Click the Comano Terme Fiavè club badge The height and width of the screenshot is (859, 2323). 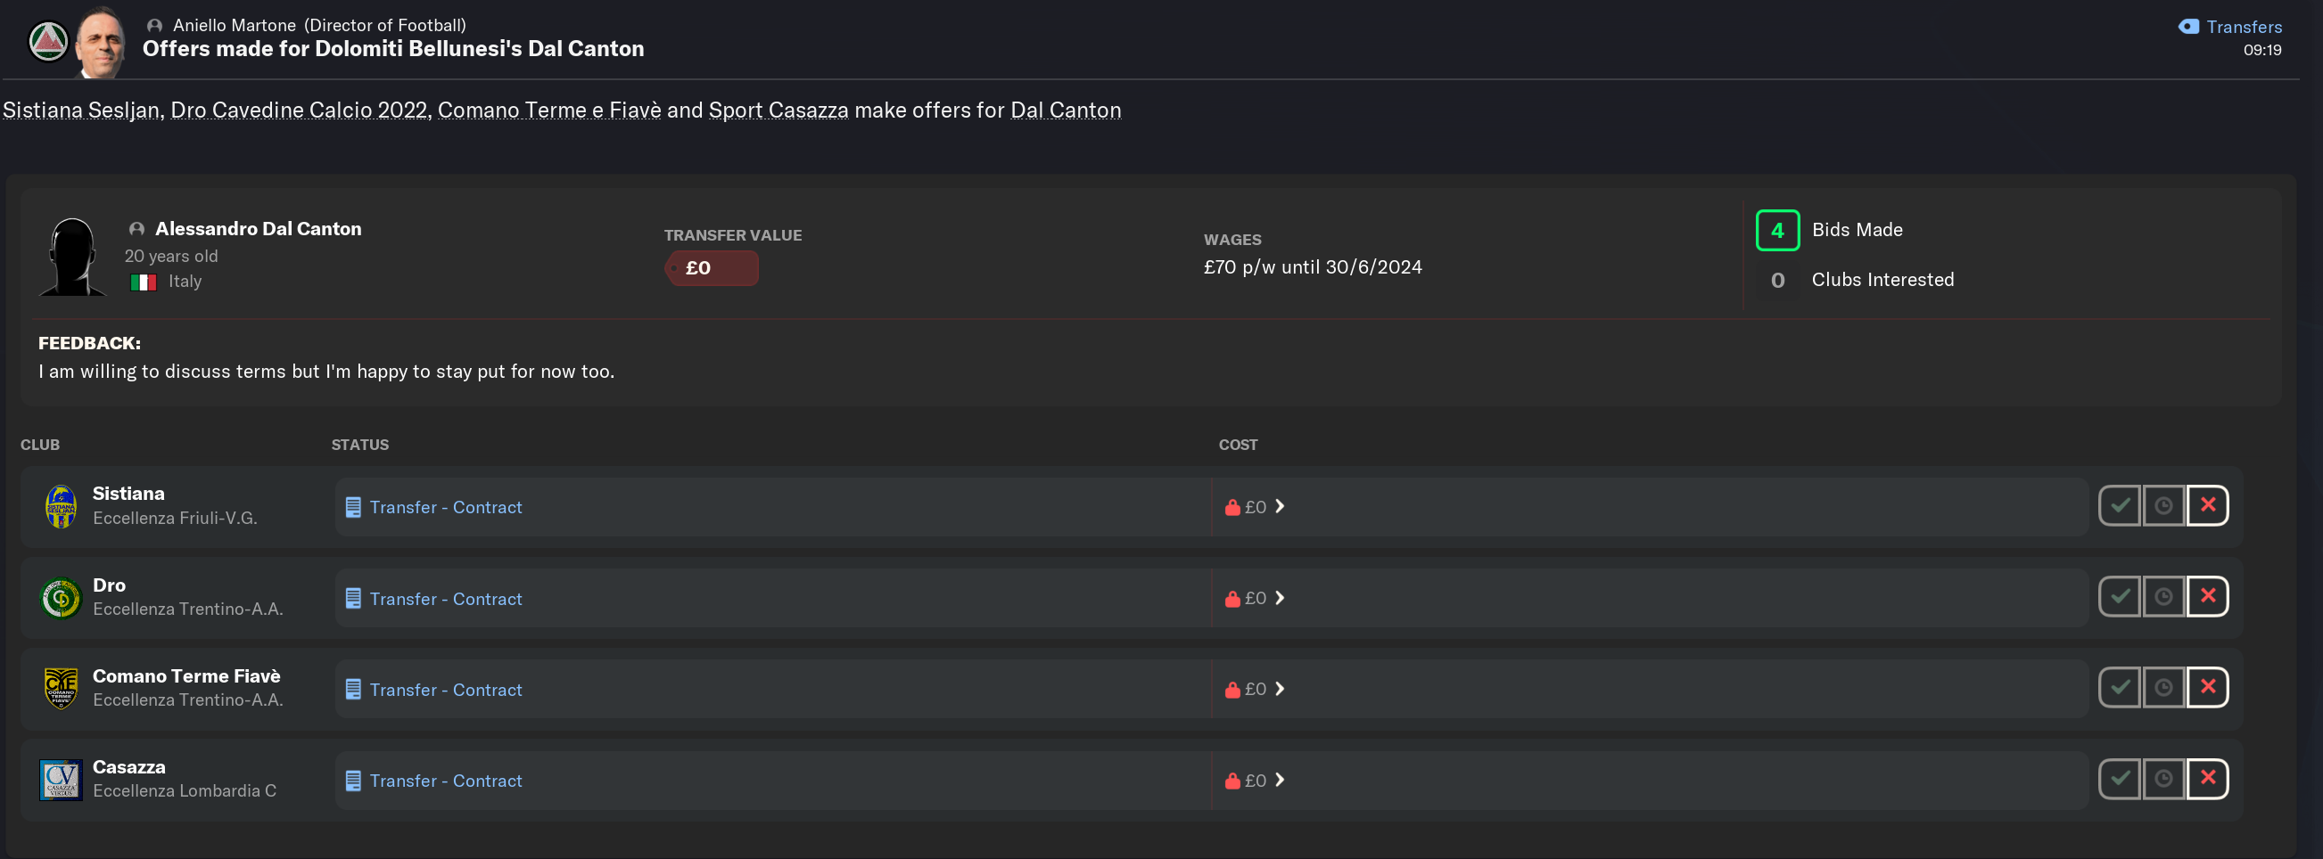62,689
